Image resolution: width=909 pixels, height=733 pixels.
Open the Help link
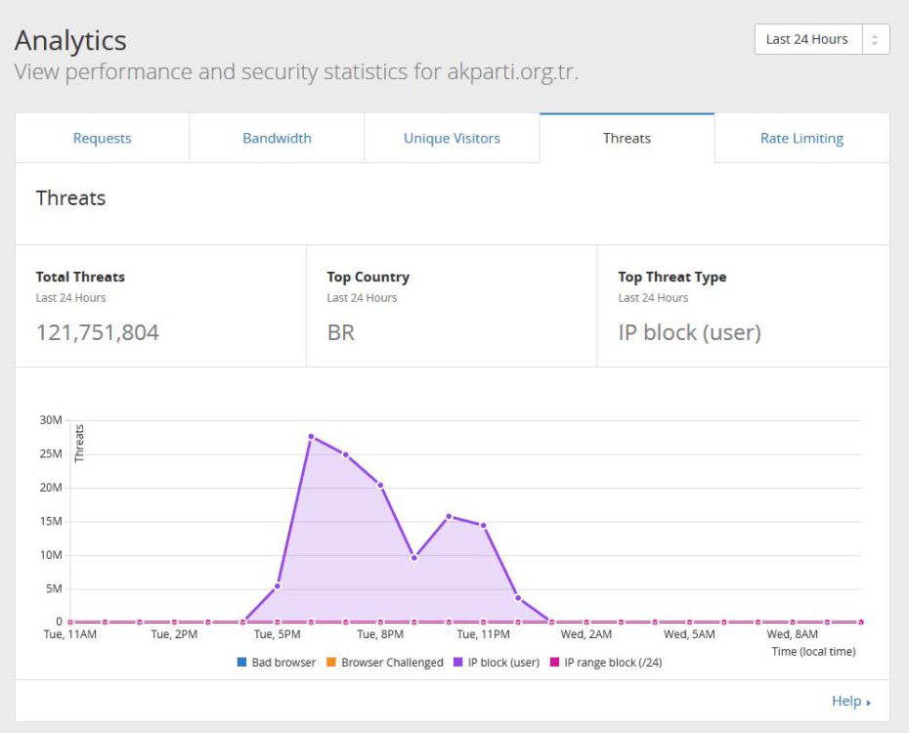click(845, 701)
